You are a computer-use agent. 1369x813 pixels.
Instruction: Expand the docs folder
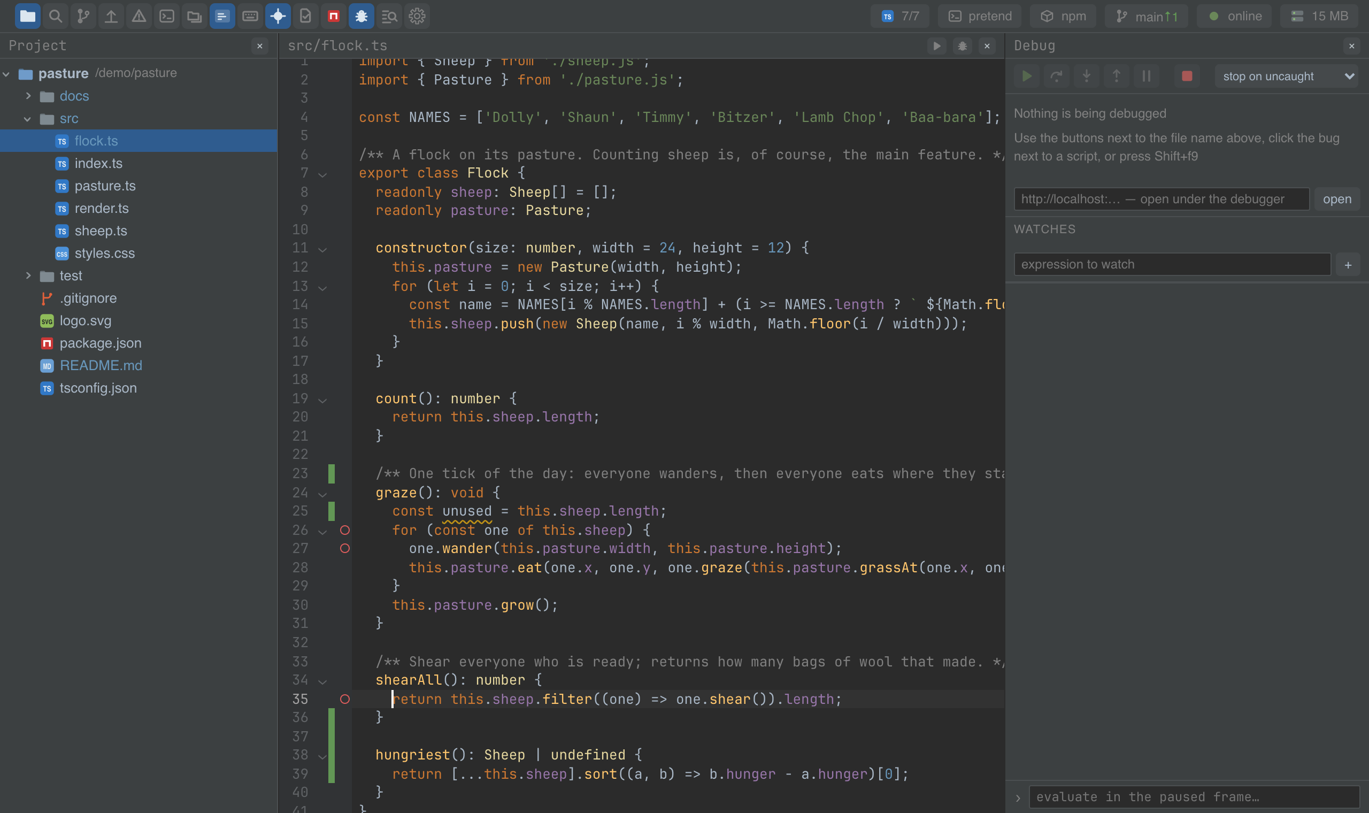pyautogui.click(x=28, y=96)
